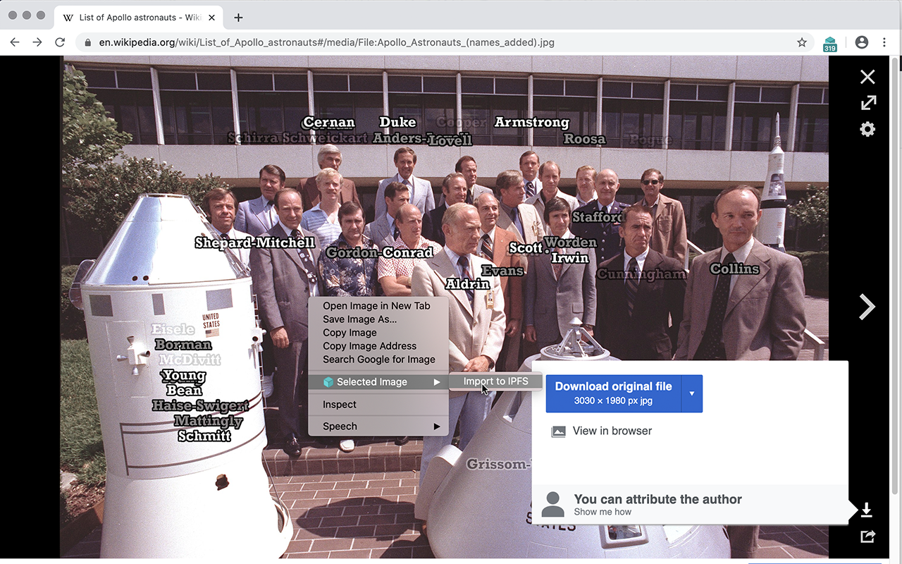The height and width of the screenshot is (564, 902).
Task: Reload the page
Action: click(x=60, y=42)
